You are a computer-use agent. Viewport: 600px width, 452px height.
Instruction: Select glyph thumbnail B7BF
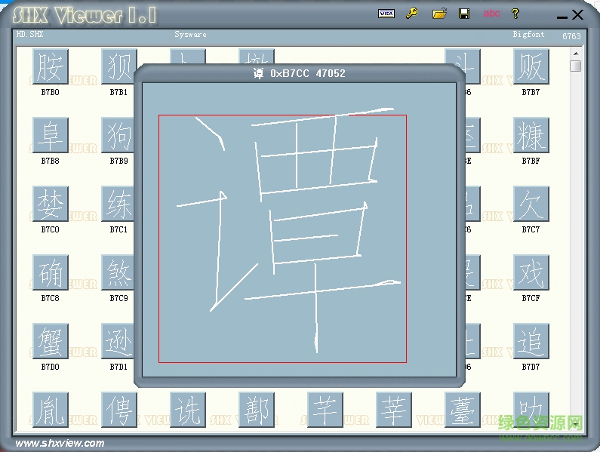tap(531, 135)
